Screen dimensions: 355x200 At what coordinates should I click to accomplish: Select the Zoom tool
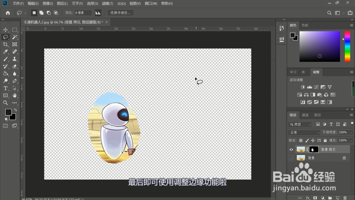5,103
